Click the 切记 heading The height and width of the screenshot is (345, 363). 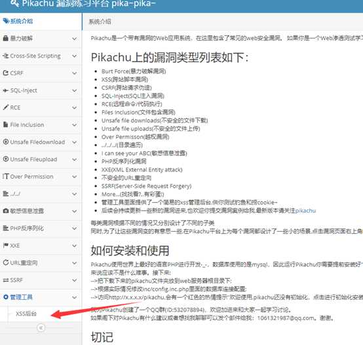coord(102,337)
